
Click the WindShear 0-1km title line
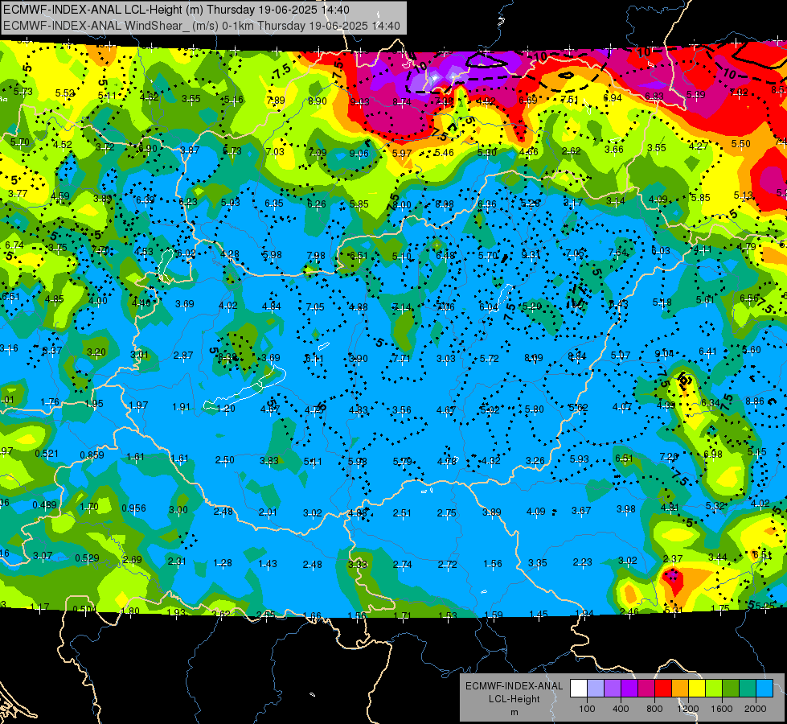click(201, 26)
